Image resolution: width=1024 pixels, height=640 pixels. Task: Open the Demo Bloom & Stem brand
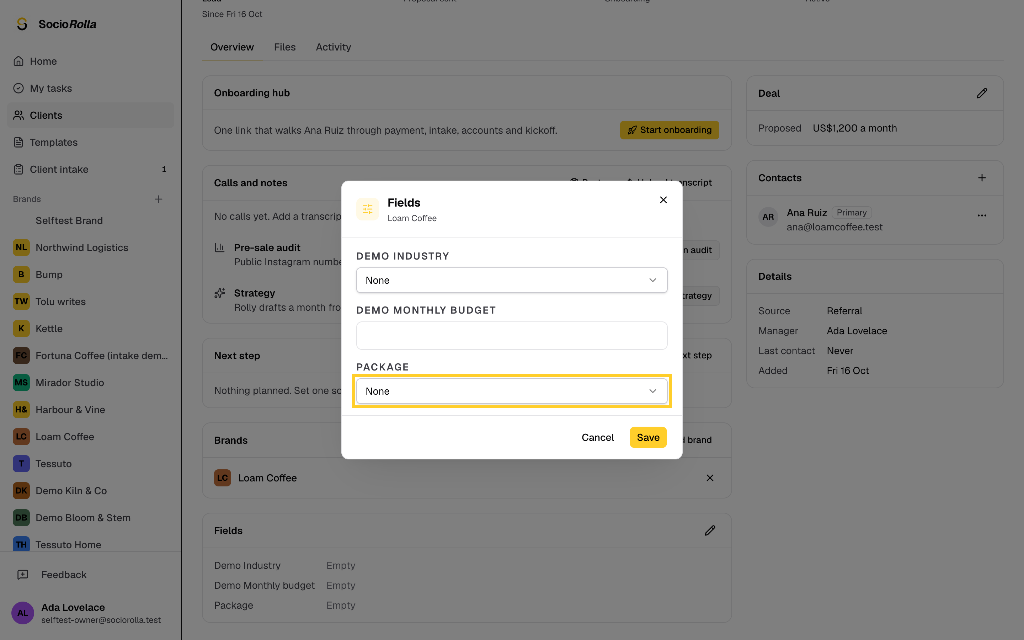pos(91,518)
